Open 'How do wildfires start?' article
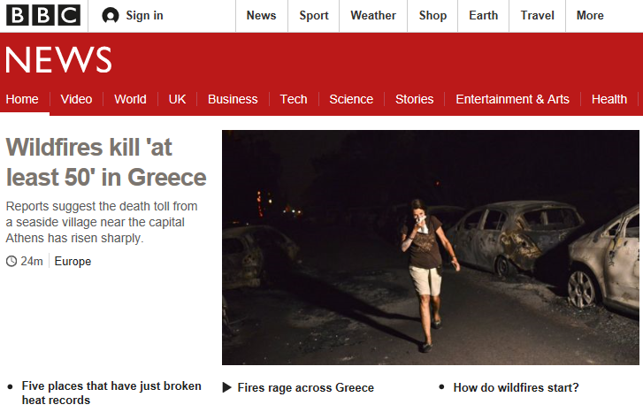Screen dimensions: 643x420 (x=516, y=387)
